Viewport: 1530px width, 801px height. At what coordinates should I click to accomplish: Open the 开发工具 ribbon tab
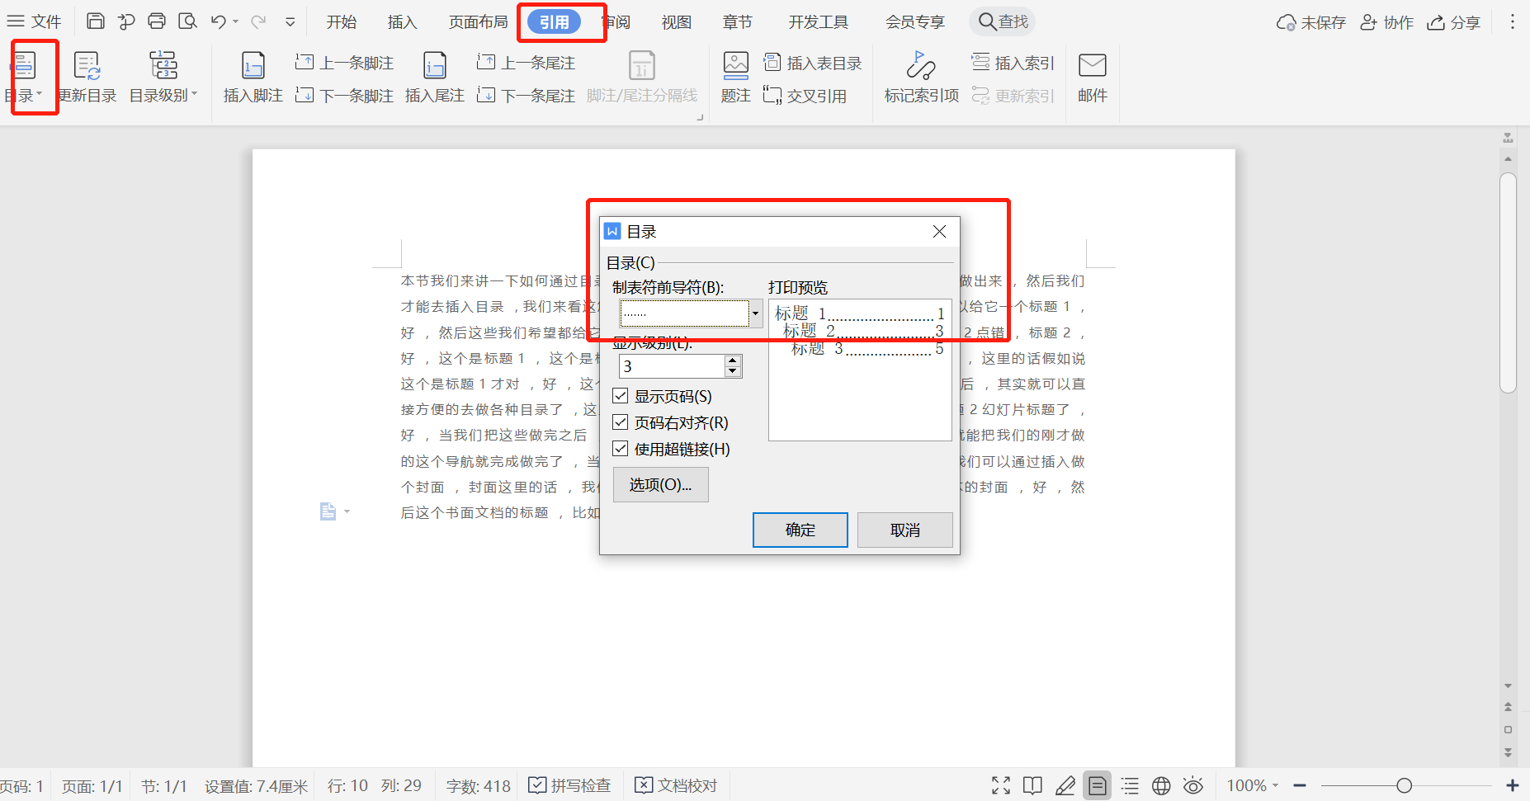pos(818,22)
